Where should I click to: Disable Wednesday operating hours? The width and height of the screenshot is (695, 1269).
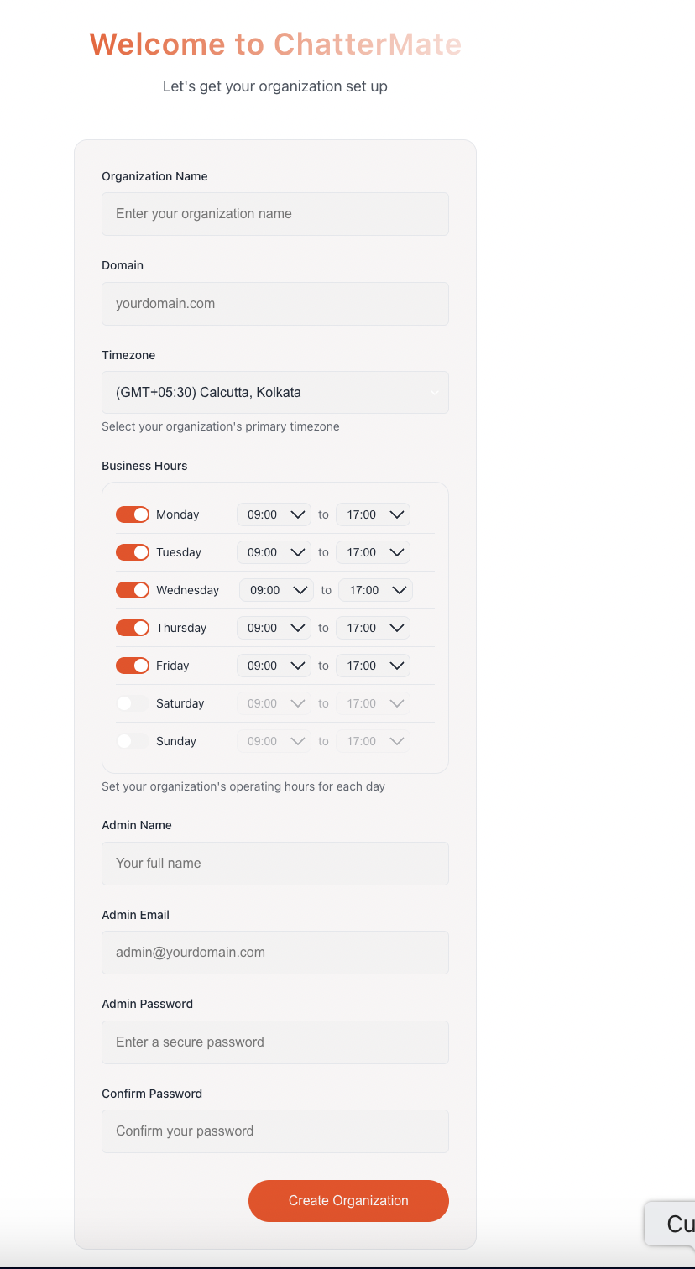click(x=132, y=589)
